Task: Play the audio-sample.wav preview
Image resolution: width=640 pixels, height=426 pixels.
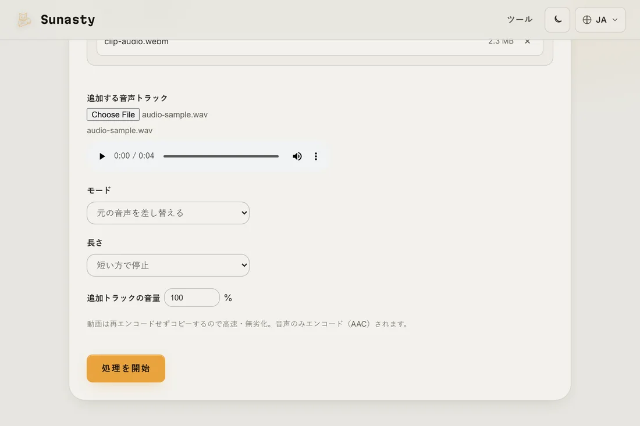Action: 102,156
